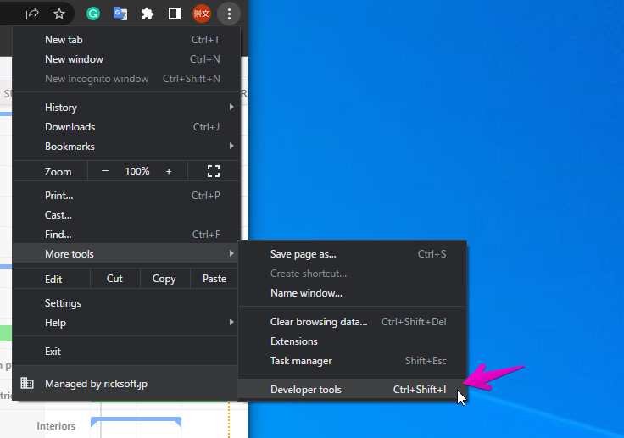This screenshot has width=624, height=438.
Task: Bookmark this page with star icon
Action: 59,14
